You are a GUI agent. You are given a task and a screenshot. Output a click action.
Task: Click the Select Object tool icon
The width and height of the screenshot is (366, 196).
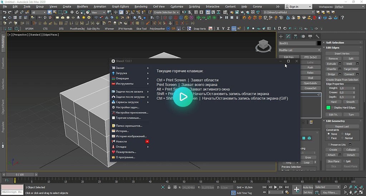click(49, 12)
